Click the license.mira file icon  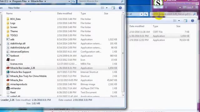(x=8, y=64)
